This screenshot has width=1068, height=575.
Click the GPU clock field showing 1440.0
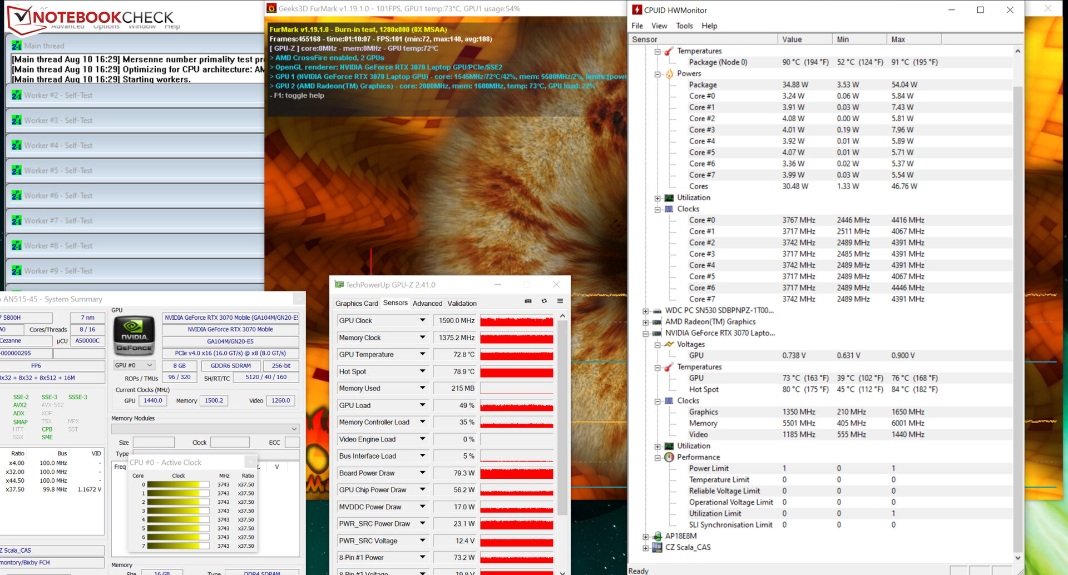153,400
